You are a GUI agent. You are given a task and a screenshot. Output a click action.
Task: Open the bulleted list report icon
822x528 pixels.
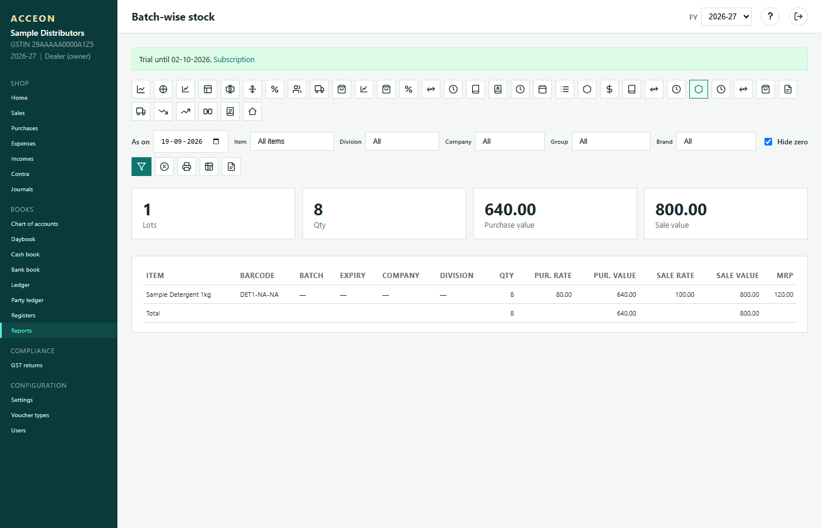565,89
